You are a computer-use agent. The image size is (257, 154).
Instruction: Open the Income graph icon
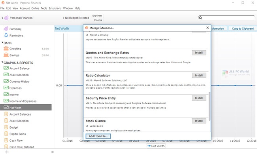point(6,94)
